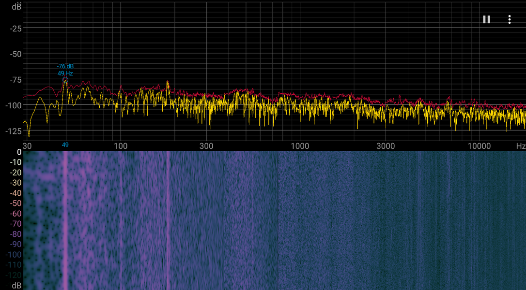The image size is (526, 290).
Task: Tap the '-76 dB' peak readout label
Action: click(65, 66)
